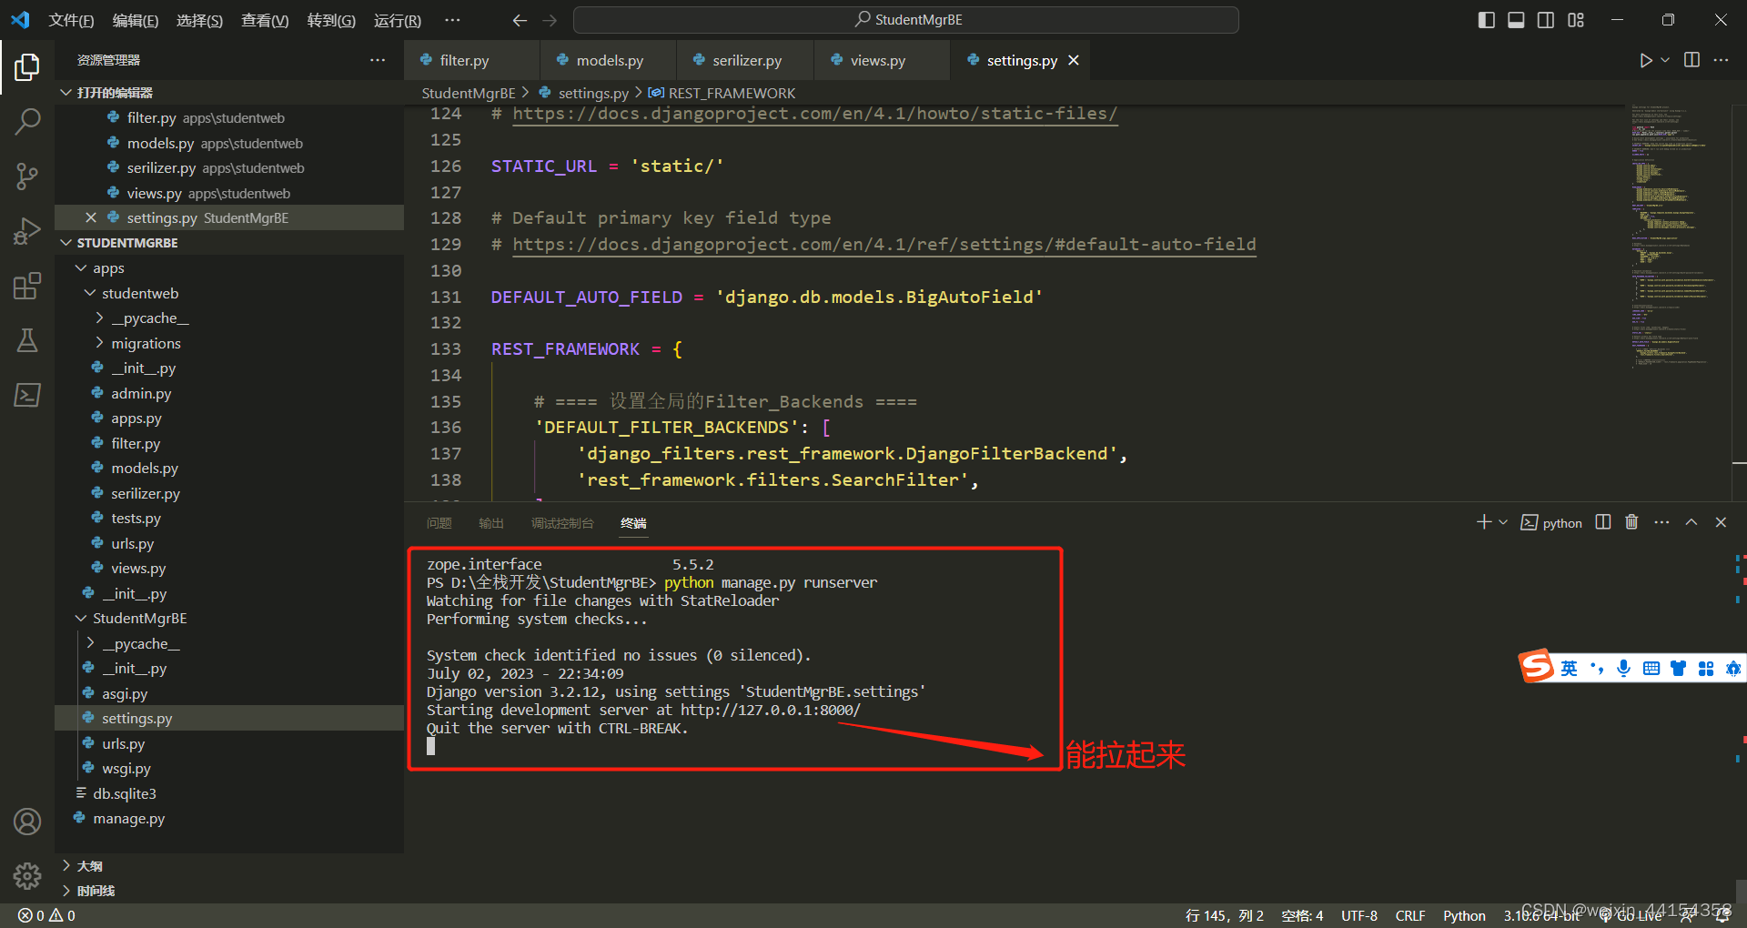Go back with navigation arrow
This screenshot has width=1747, height=928.
coord(520,20)
